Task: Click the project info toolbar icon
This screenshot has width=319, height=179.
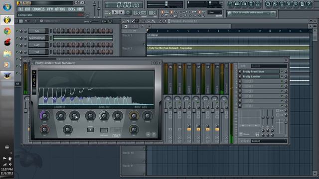Action: [303, 4]
